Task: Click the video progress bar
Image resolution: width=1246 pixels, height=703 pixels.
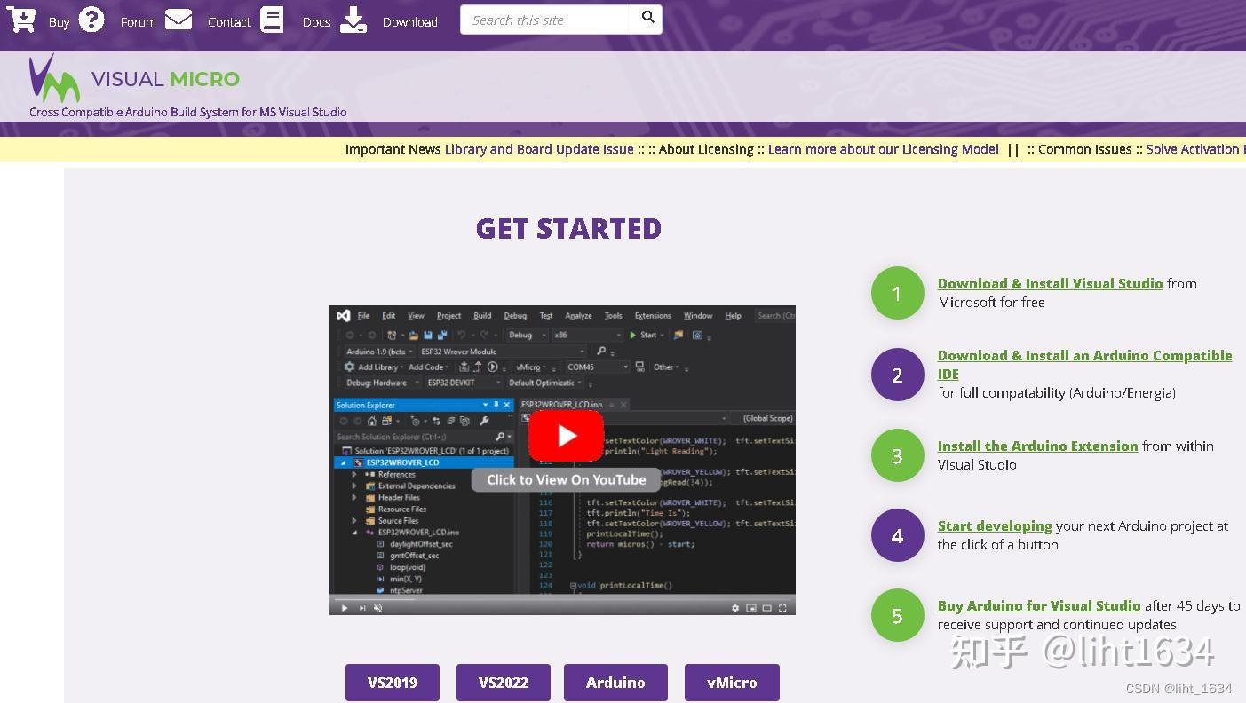Action: 560,598
